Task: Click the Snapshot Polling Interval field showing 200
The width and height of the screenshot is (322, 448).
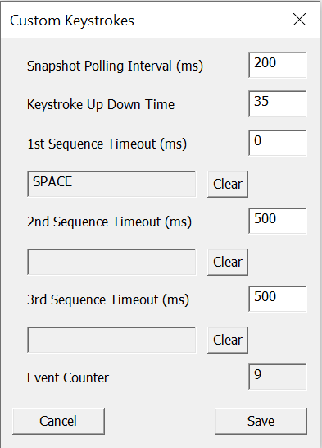Action: click(277, 65)
